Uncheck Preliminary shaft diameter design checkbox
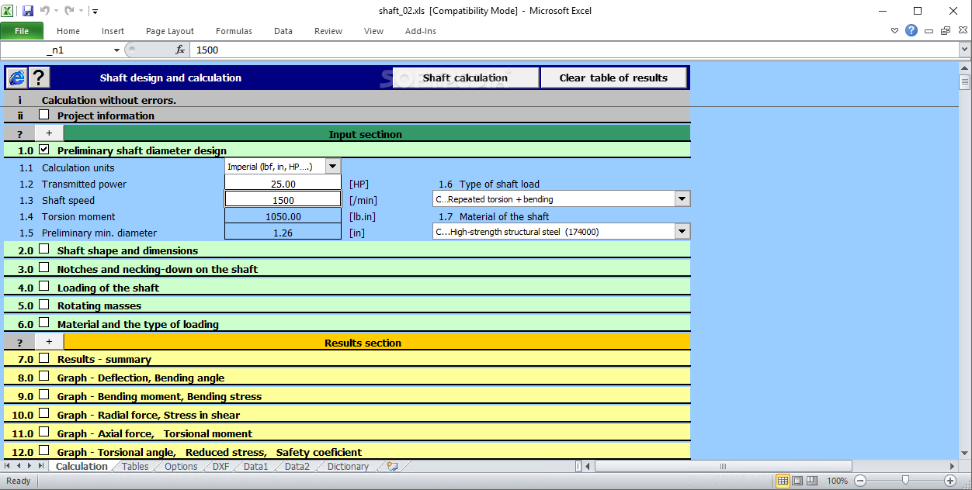Screen dimensions: 972x490 (44, 150)
